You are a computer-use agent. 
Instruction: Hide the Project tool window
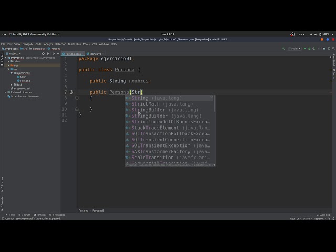(58, 54)
